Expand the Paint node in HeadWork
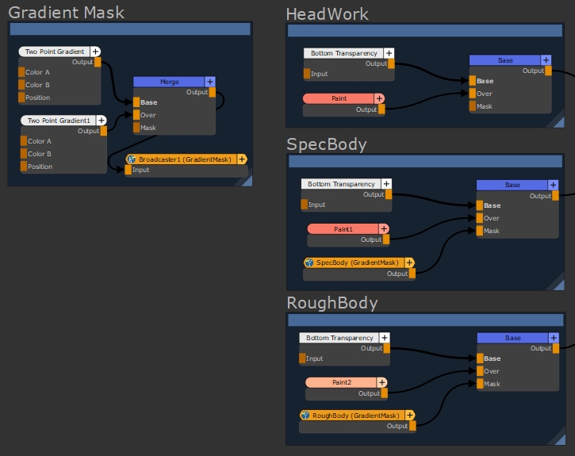 click(x=379, y=98)
